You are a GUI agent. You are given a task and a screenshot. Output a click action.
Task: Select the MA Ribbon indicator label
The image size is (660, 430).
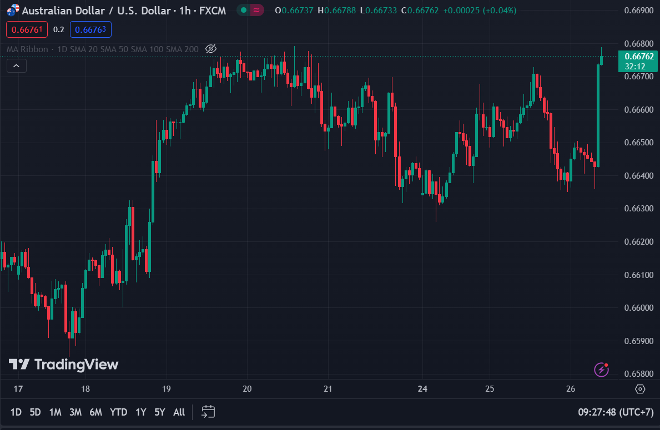click(x=27, y=49)
